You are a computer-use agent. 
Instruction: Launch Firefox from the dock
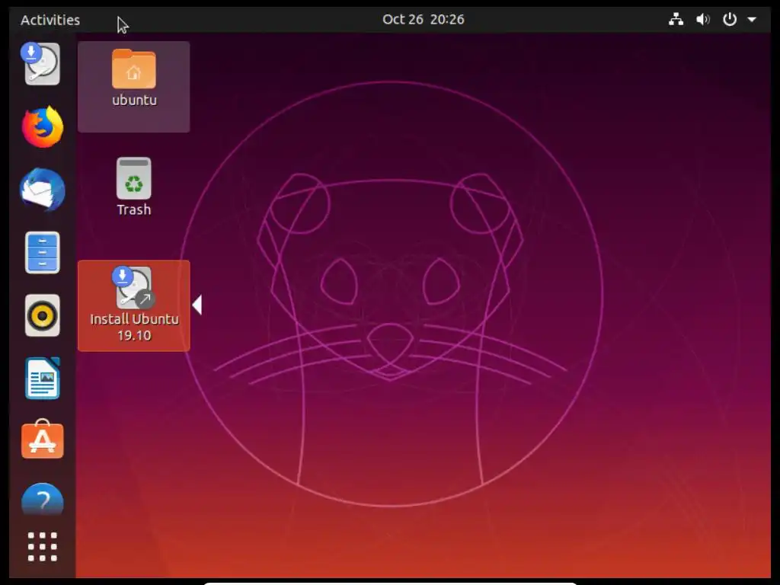click(x=43, y=127)
